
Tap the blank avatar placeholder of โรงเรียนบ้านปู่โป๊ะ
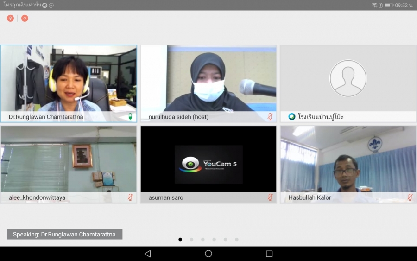(x=348, y=78)
